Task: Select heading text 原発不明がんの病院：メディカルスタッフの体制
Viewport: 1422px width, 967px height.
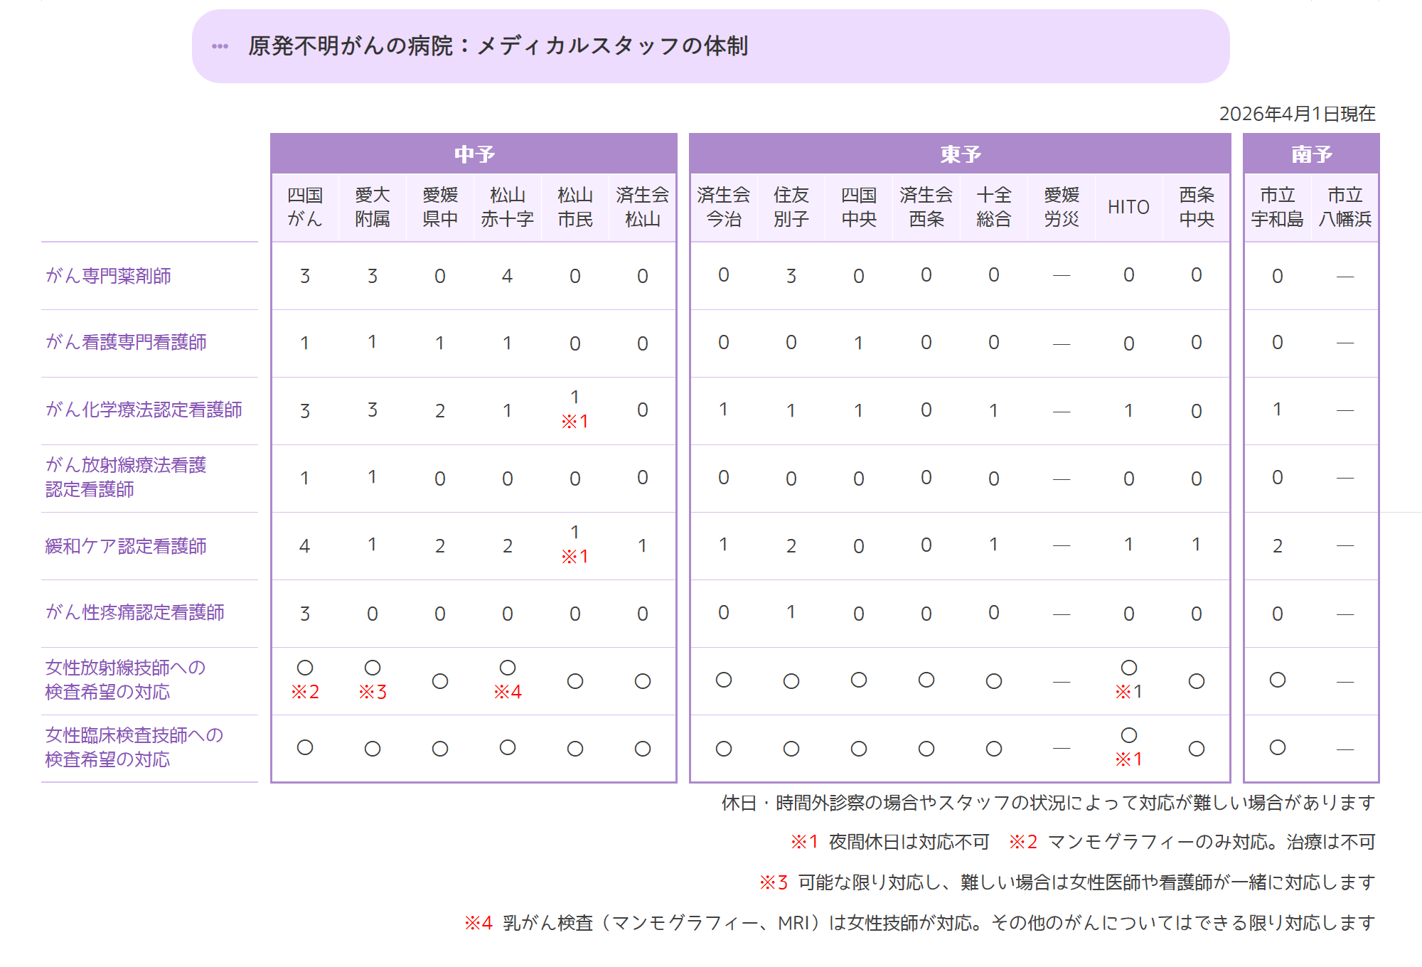Action: 498,46
